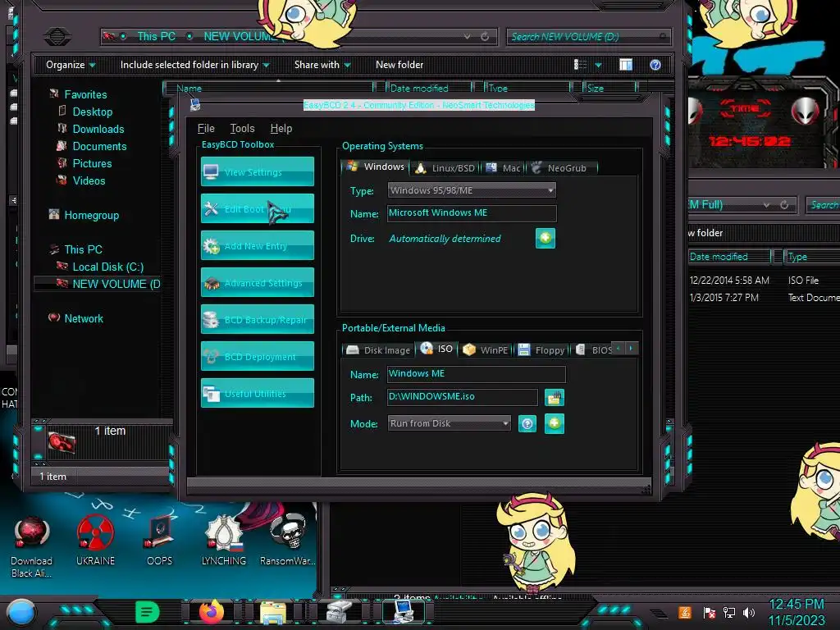The image size is (840, 630).
Task: Click add entry icon beside Drive
Action: [x=546, y=238]
